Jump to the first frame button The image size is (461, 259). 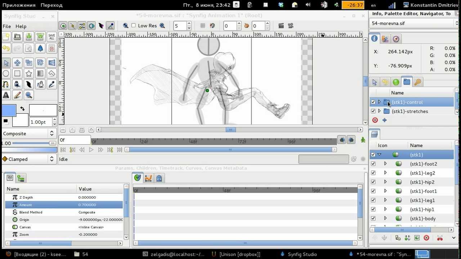tap(63, 150)
